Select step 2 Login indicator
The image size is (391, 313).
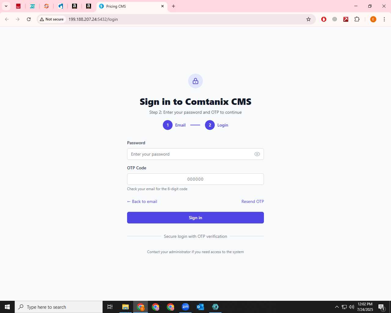(x=217, y=125)
